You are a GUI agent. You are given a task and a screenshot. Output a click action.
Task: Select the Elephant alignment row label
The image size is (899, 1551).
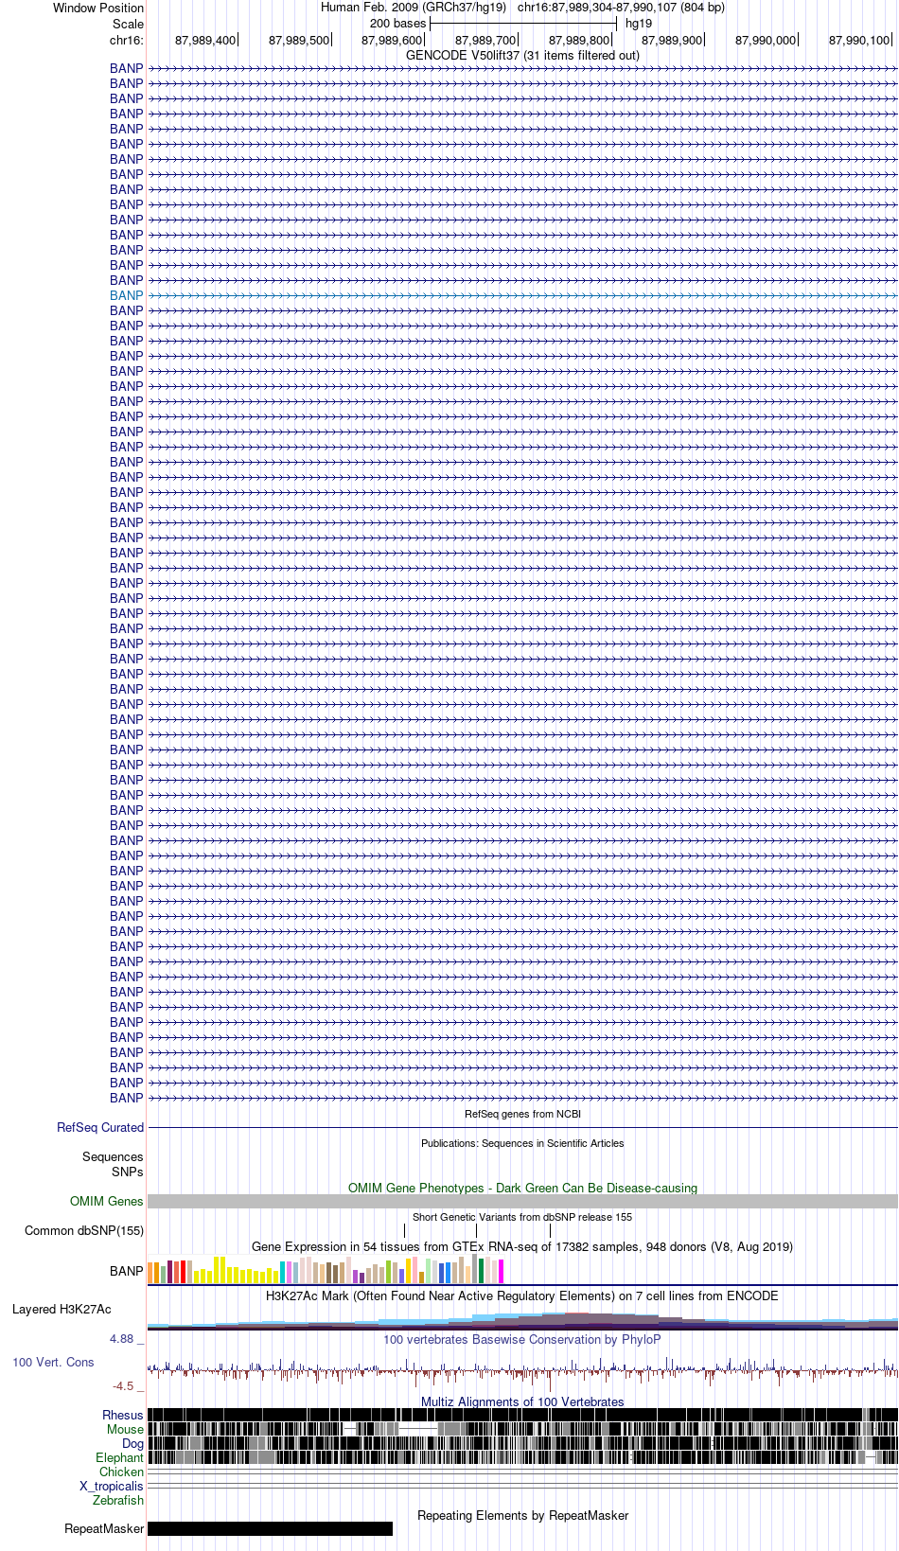pyautogui.click(x=119, y=1457)
